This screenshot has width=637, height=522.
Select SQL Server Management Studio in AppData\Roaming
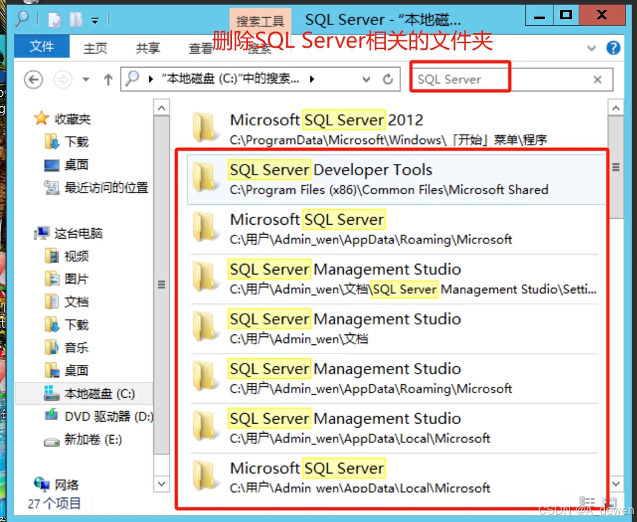click(394, 379)
